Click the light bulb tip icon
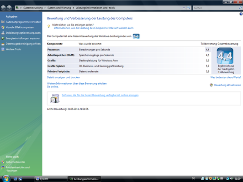Screen dimensions: 243x182 coord(49,26)
